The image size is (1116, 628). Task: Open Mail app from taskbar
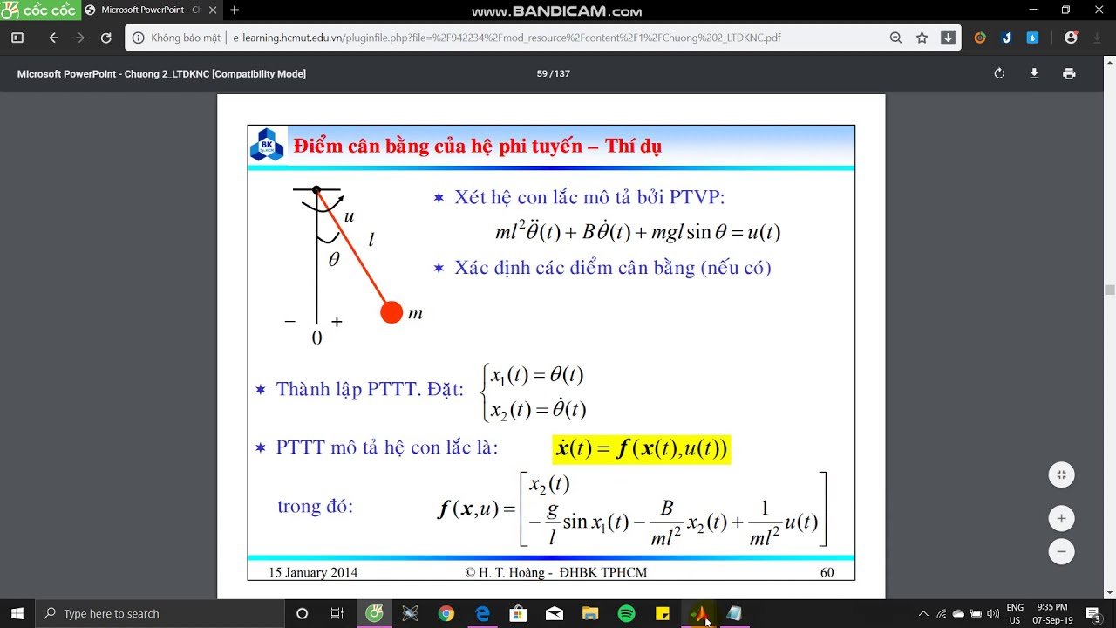(x=555, y=613)
